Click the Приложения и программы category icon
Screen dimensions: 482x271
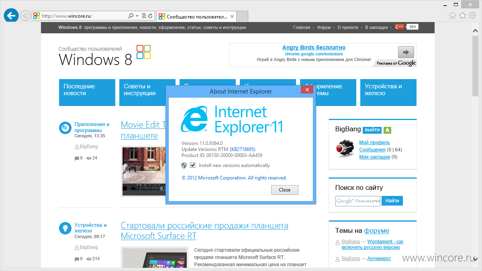coord(65,128)
